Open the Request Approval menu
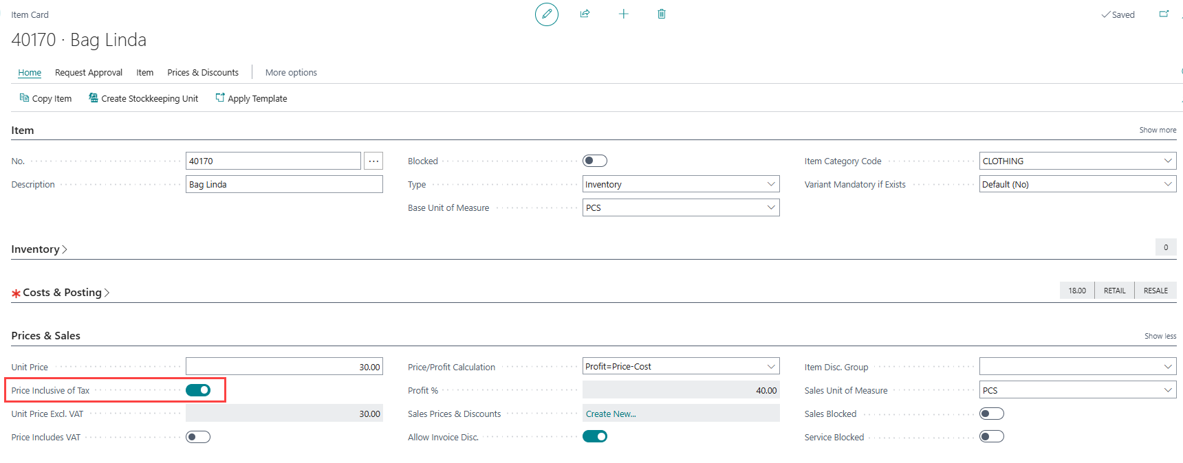The width and height of the screenshot is (1183, 463). 89,73
